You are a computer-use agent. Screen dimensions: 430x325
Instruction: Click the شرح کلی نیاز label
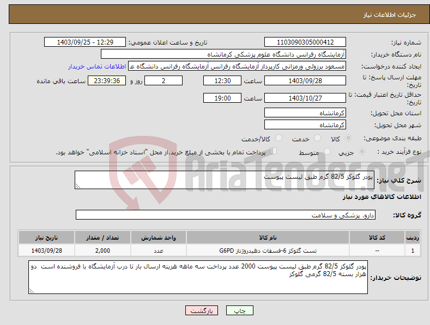tap(399, 180)
